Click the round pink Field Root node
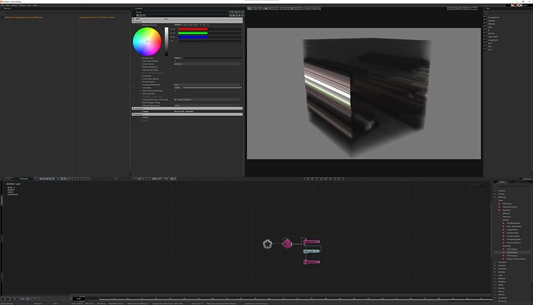The width and height of the screenshot is (533, 305). 287,243
